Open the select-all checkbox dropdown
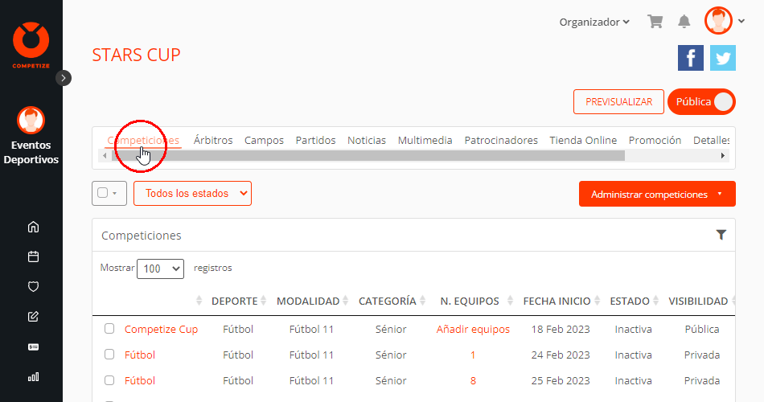 pos(109,194)
